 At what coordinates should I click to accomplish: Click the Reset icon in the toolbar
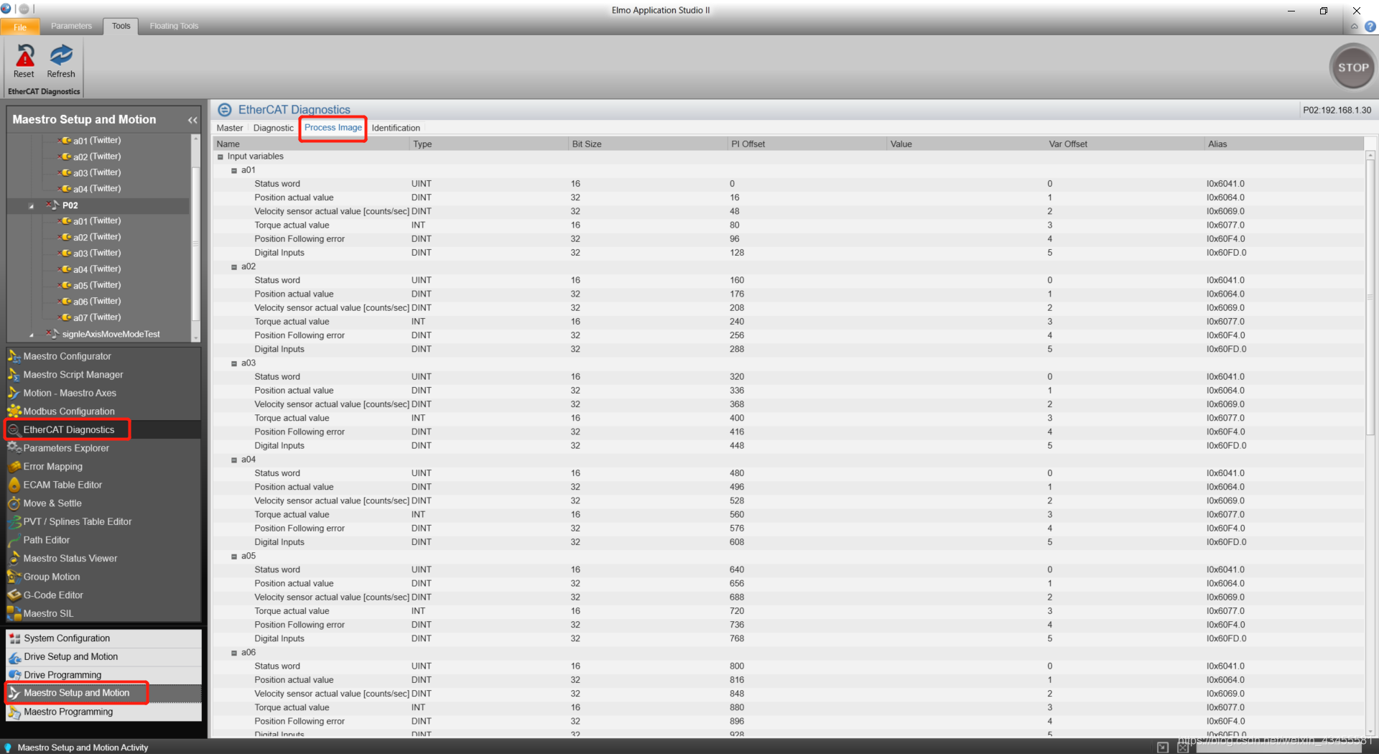point(24,55)
